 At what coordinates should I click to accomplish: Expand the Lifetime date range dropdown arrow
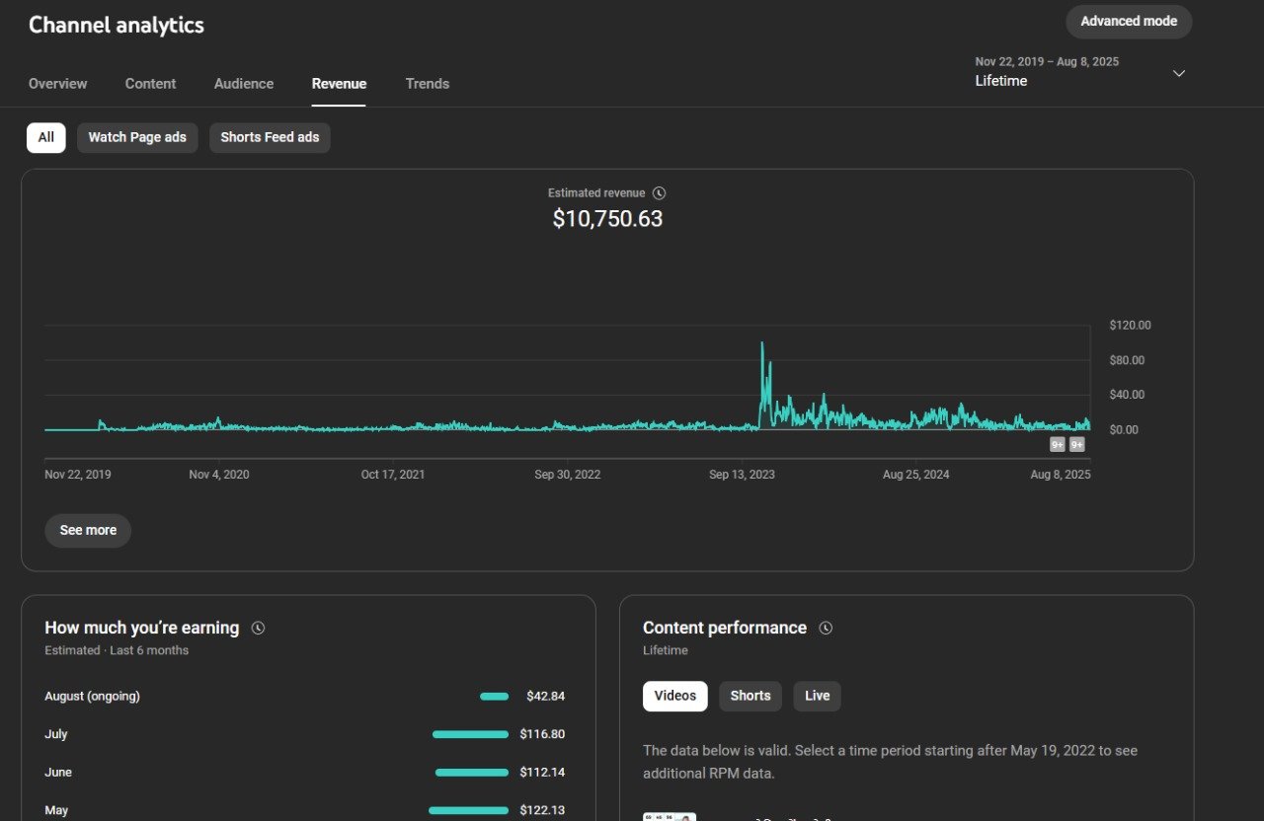1178,73
